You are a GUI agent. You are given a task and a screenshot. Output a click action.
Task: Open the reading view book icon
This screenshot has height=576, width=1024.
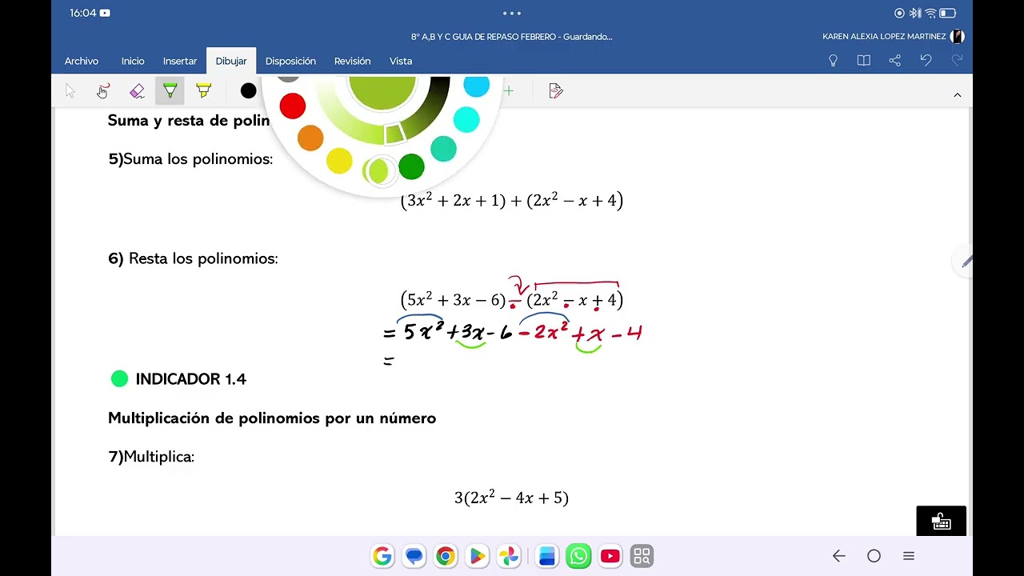[x=864, y=61]
